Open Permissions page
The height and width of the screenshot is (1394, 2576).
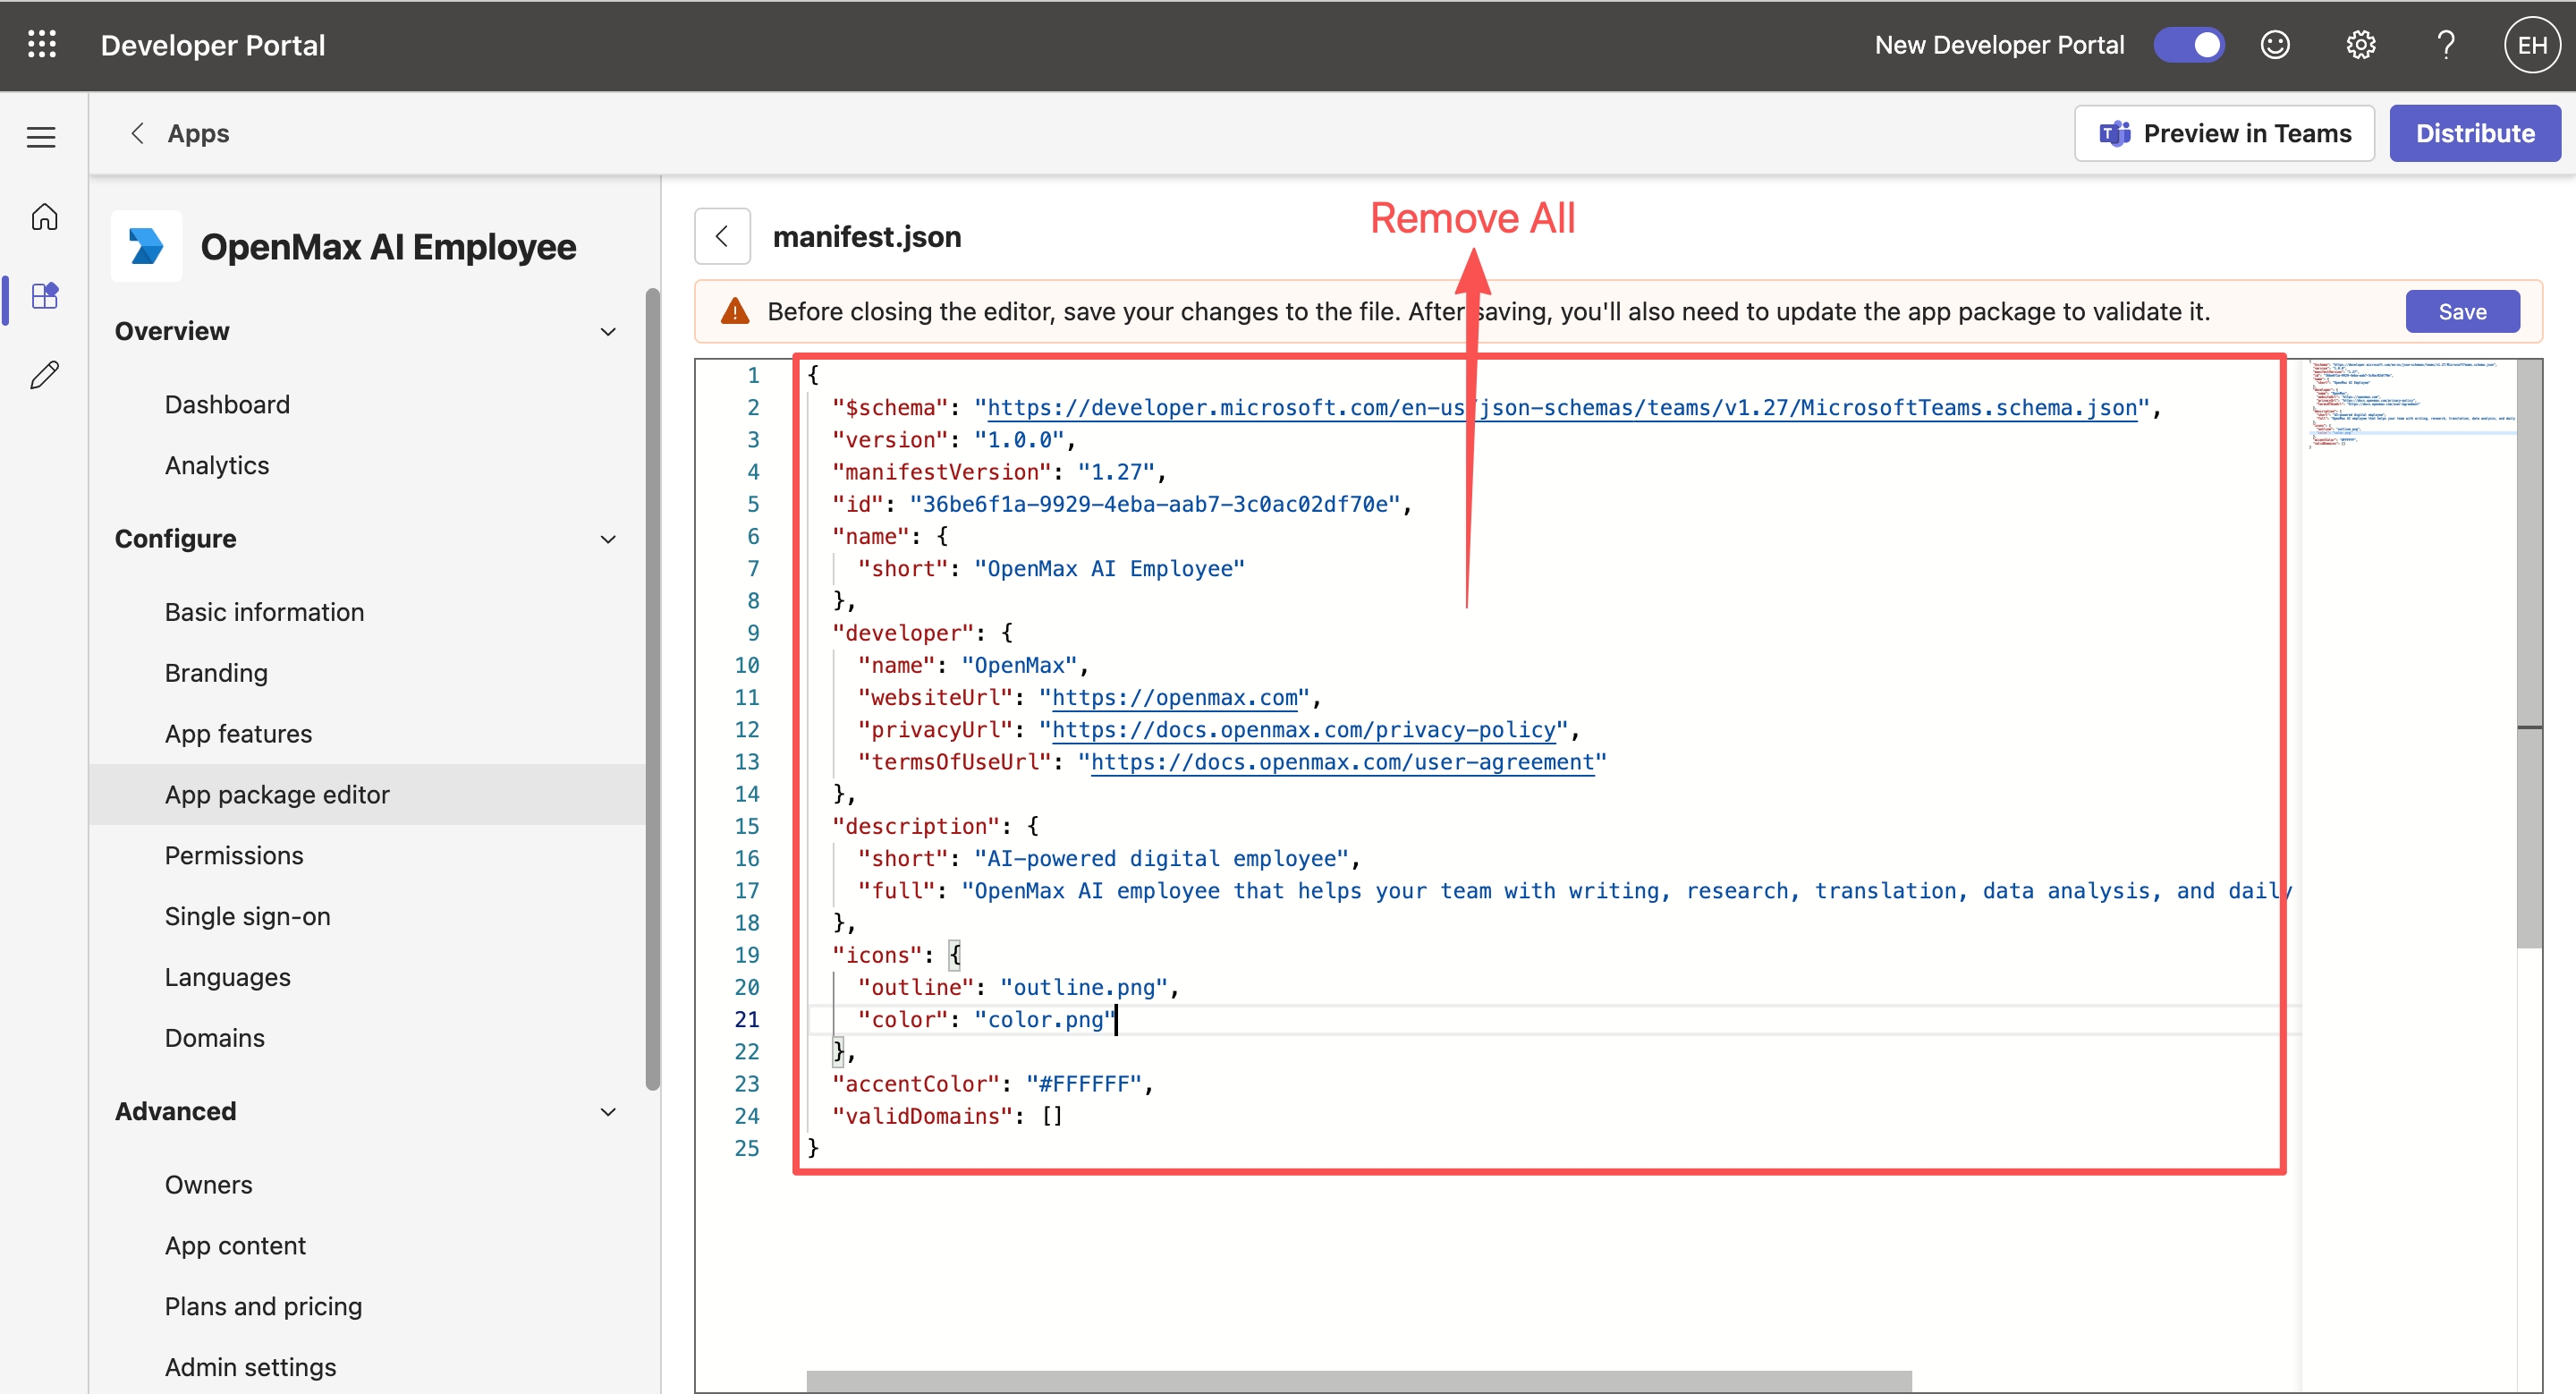click(234, 855)
